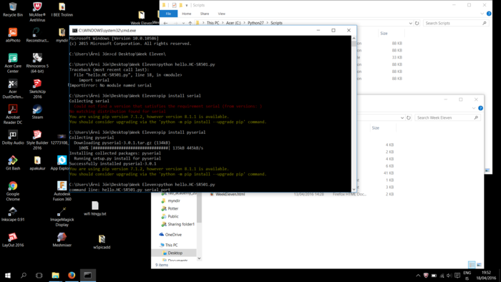501x282 pixels.
Task: Select Desktop in the navigation pane
Action: 175,253
